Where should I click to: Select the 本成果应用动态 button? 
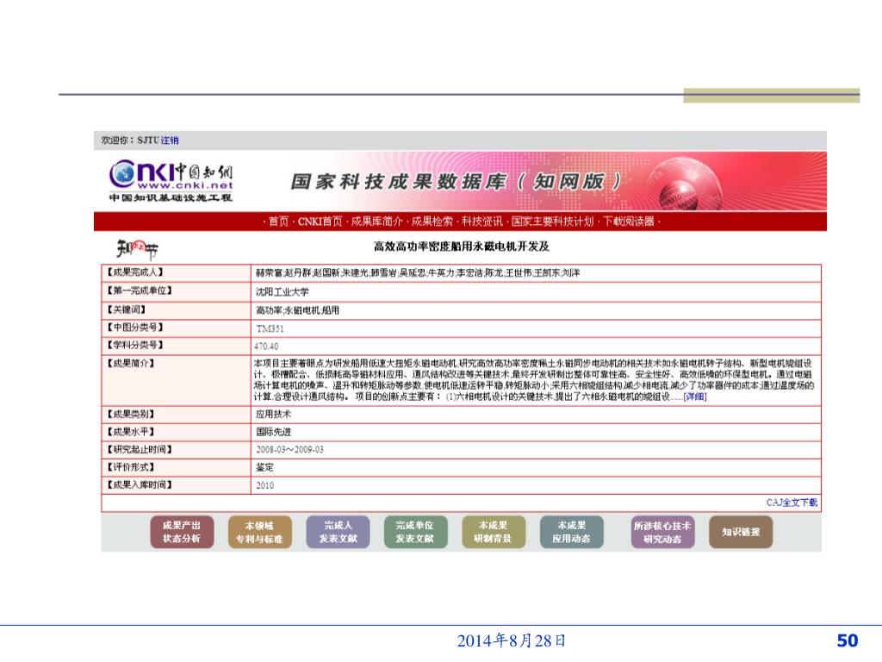point(572,532)
